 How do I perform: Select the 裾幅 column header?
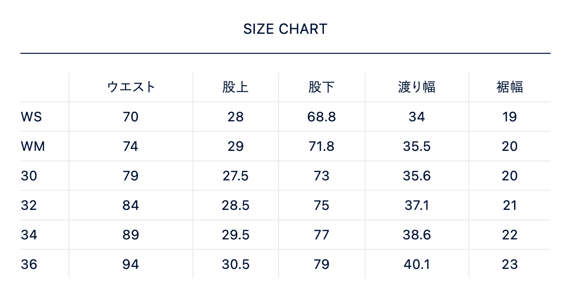509,87
